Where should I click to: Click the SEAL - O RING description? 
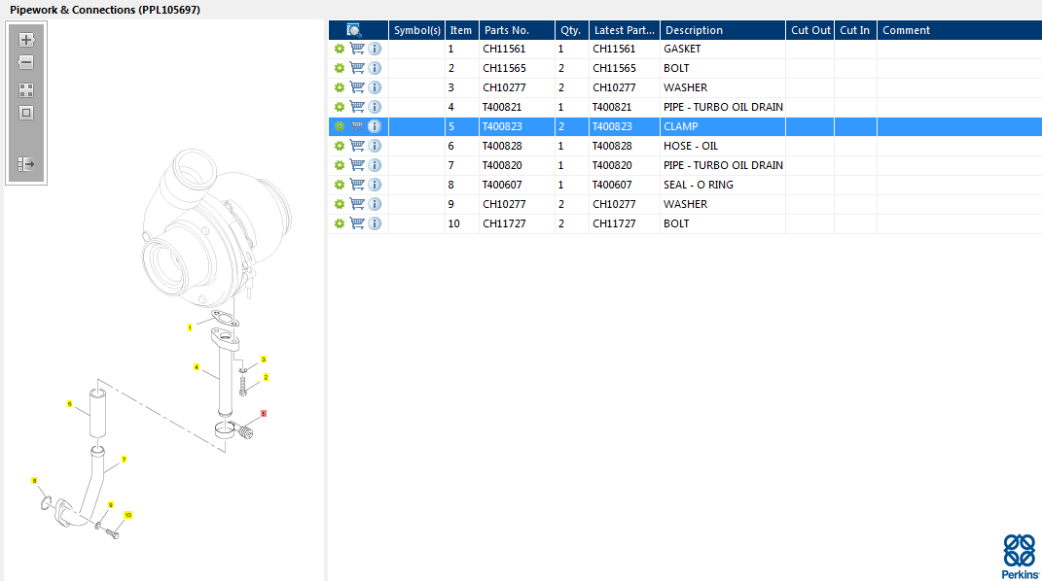coord(698,185)
